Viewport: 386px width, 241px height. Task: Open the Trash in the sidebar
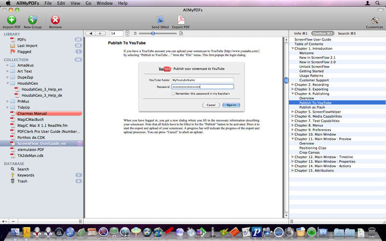(x=22, y=181)
